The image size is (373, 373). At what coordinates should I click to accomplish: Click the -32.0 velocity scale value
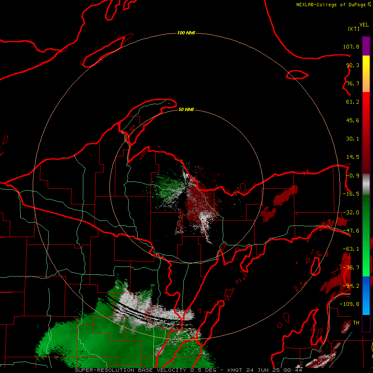coord(351,213)
